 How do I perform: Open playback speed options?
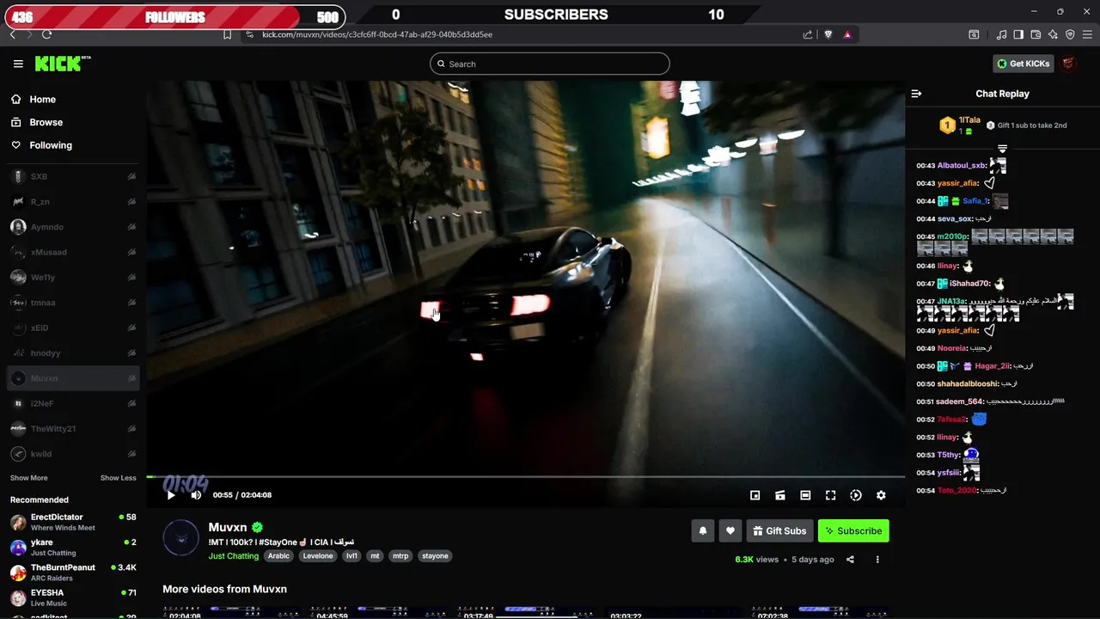[x=856, y=495]
